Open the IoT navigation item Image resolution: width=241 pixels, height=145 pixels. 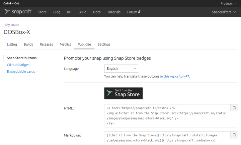click(x=69, y=12)
